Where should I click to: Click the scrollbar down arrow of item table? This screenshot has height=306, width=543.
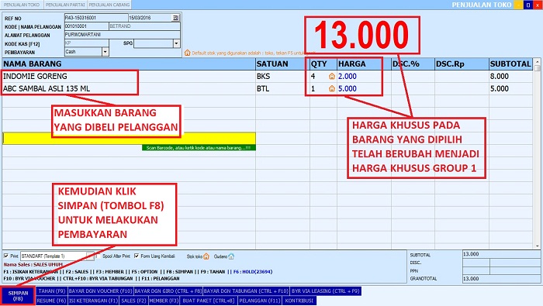click(x=538, y=246)
